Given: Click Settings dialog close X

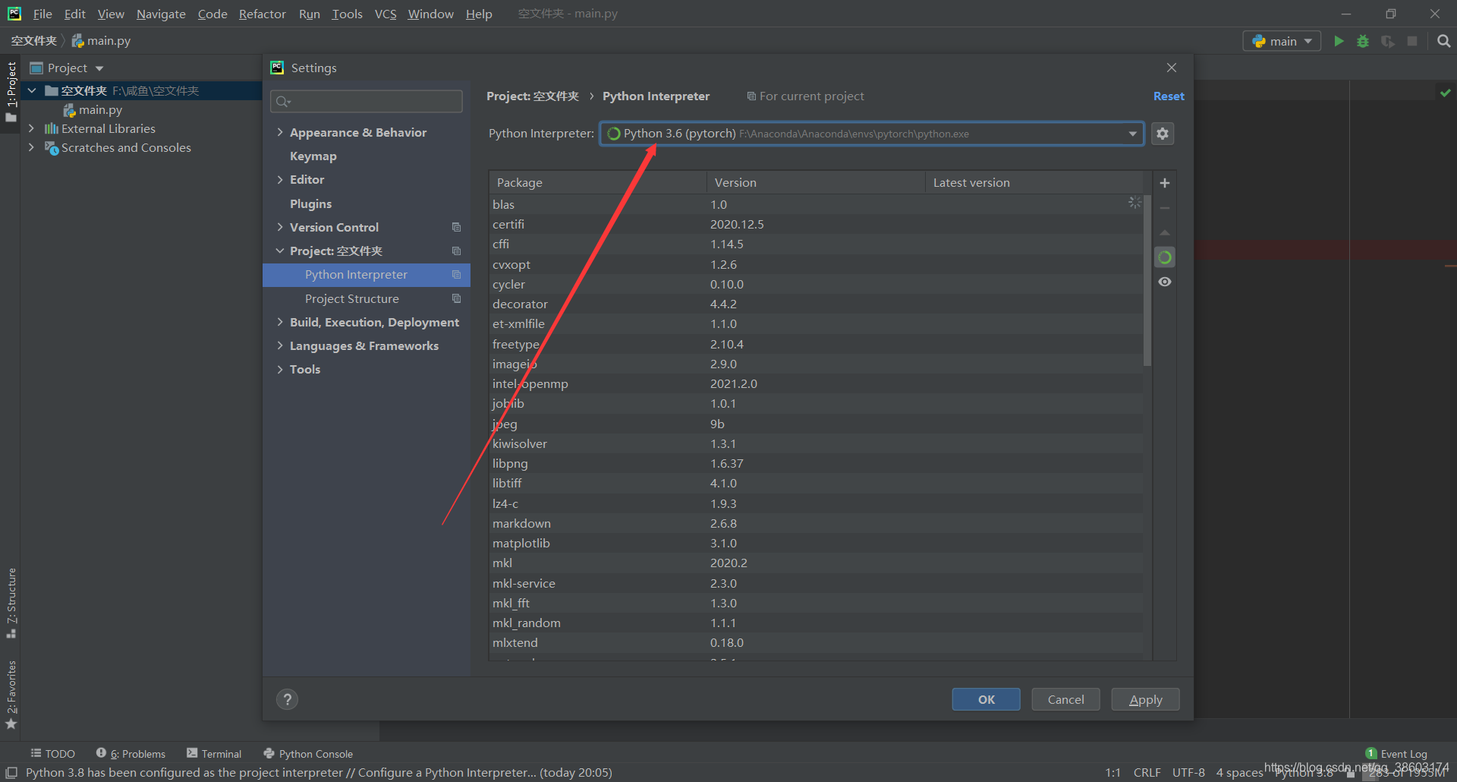Looking at the screenshot, I should pyautogui.click(x=1172, y=68).
